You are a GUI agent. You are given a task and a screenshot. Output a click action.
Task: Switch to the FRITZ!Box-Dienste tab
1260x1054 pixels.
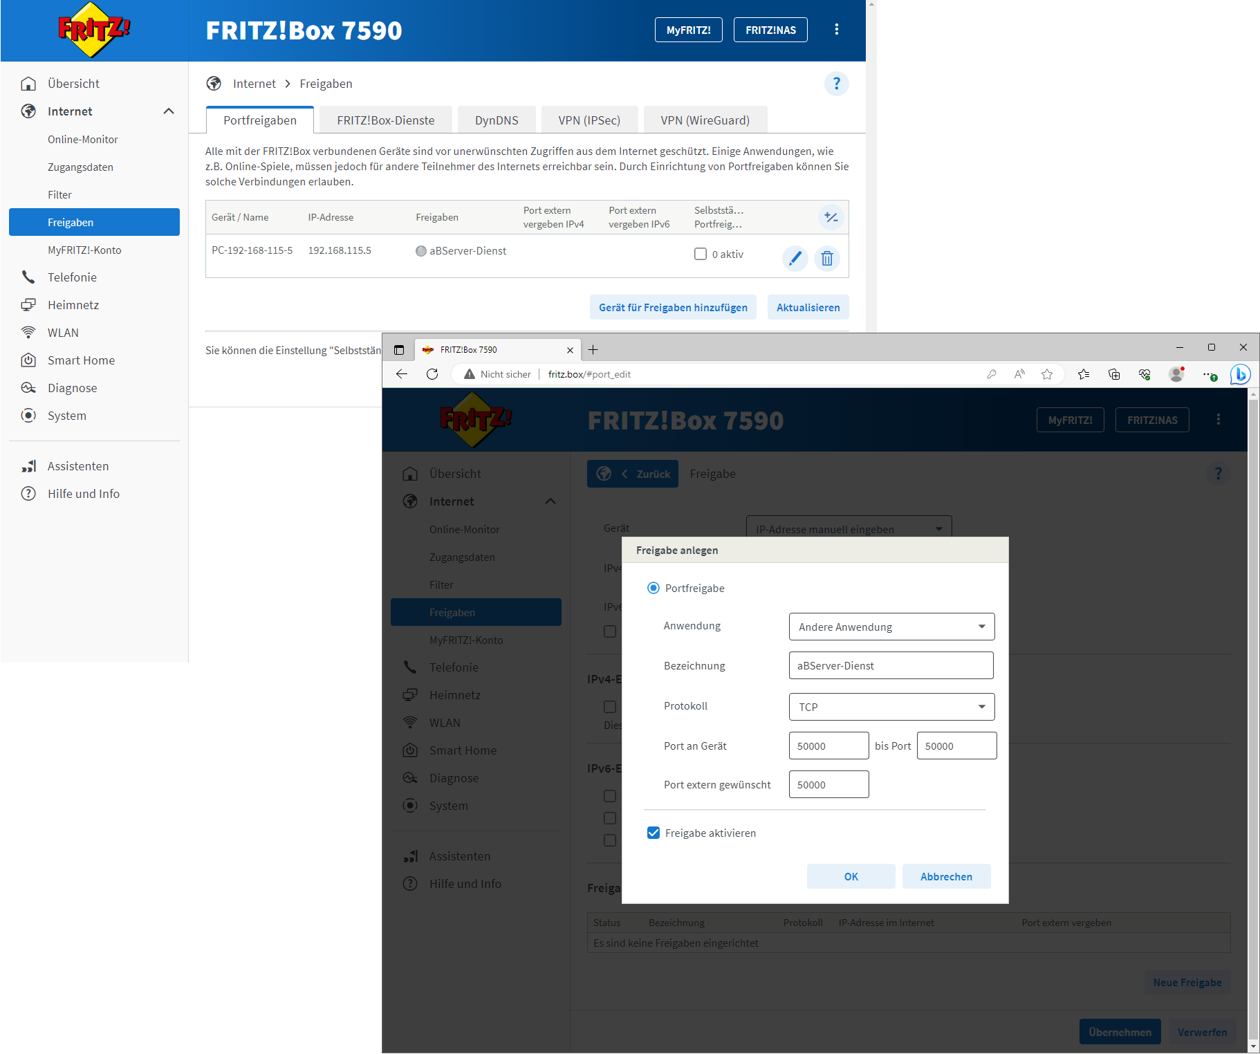click(386, 120)
